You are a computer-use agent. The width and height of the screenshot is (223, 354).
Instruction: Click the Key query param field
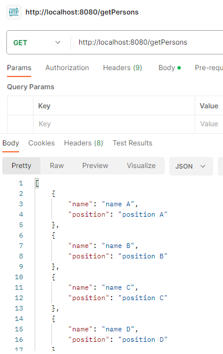(114, 124)
